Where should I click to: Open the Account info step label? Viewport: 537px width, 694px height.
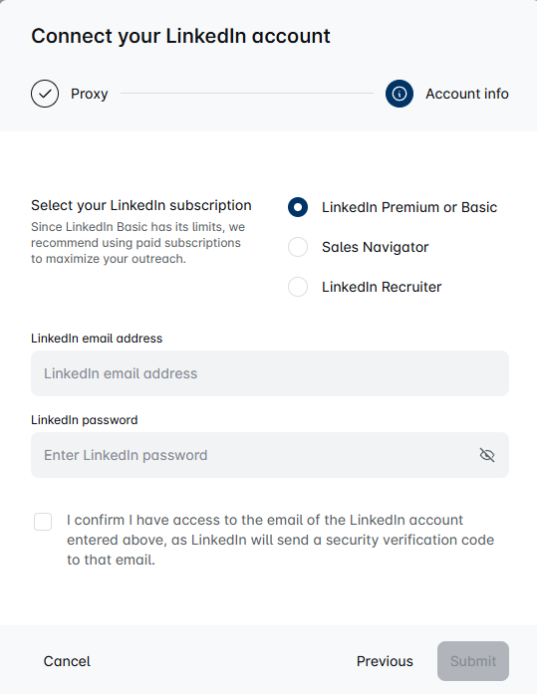467,94
